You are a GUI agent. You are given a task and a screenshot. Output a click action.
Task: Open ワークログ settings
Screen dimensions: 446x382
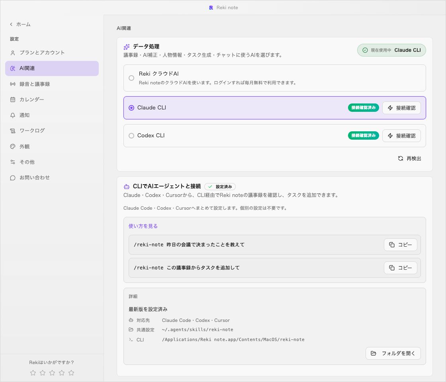(52, 131)
